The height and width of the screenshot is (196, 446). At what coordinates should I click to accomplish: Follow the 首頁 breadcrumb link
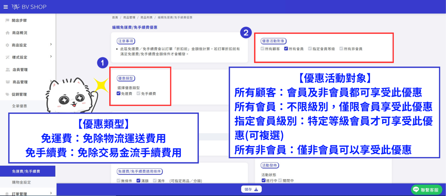(115, 17)
